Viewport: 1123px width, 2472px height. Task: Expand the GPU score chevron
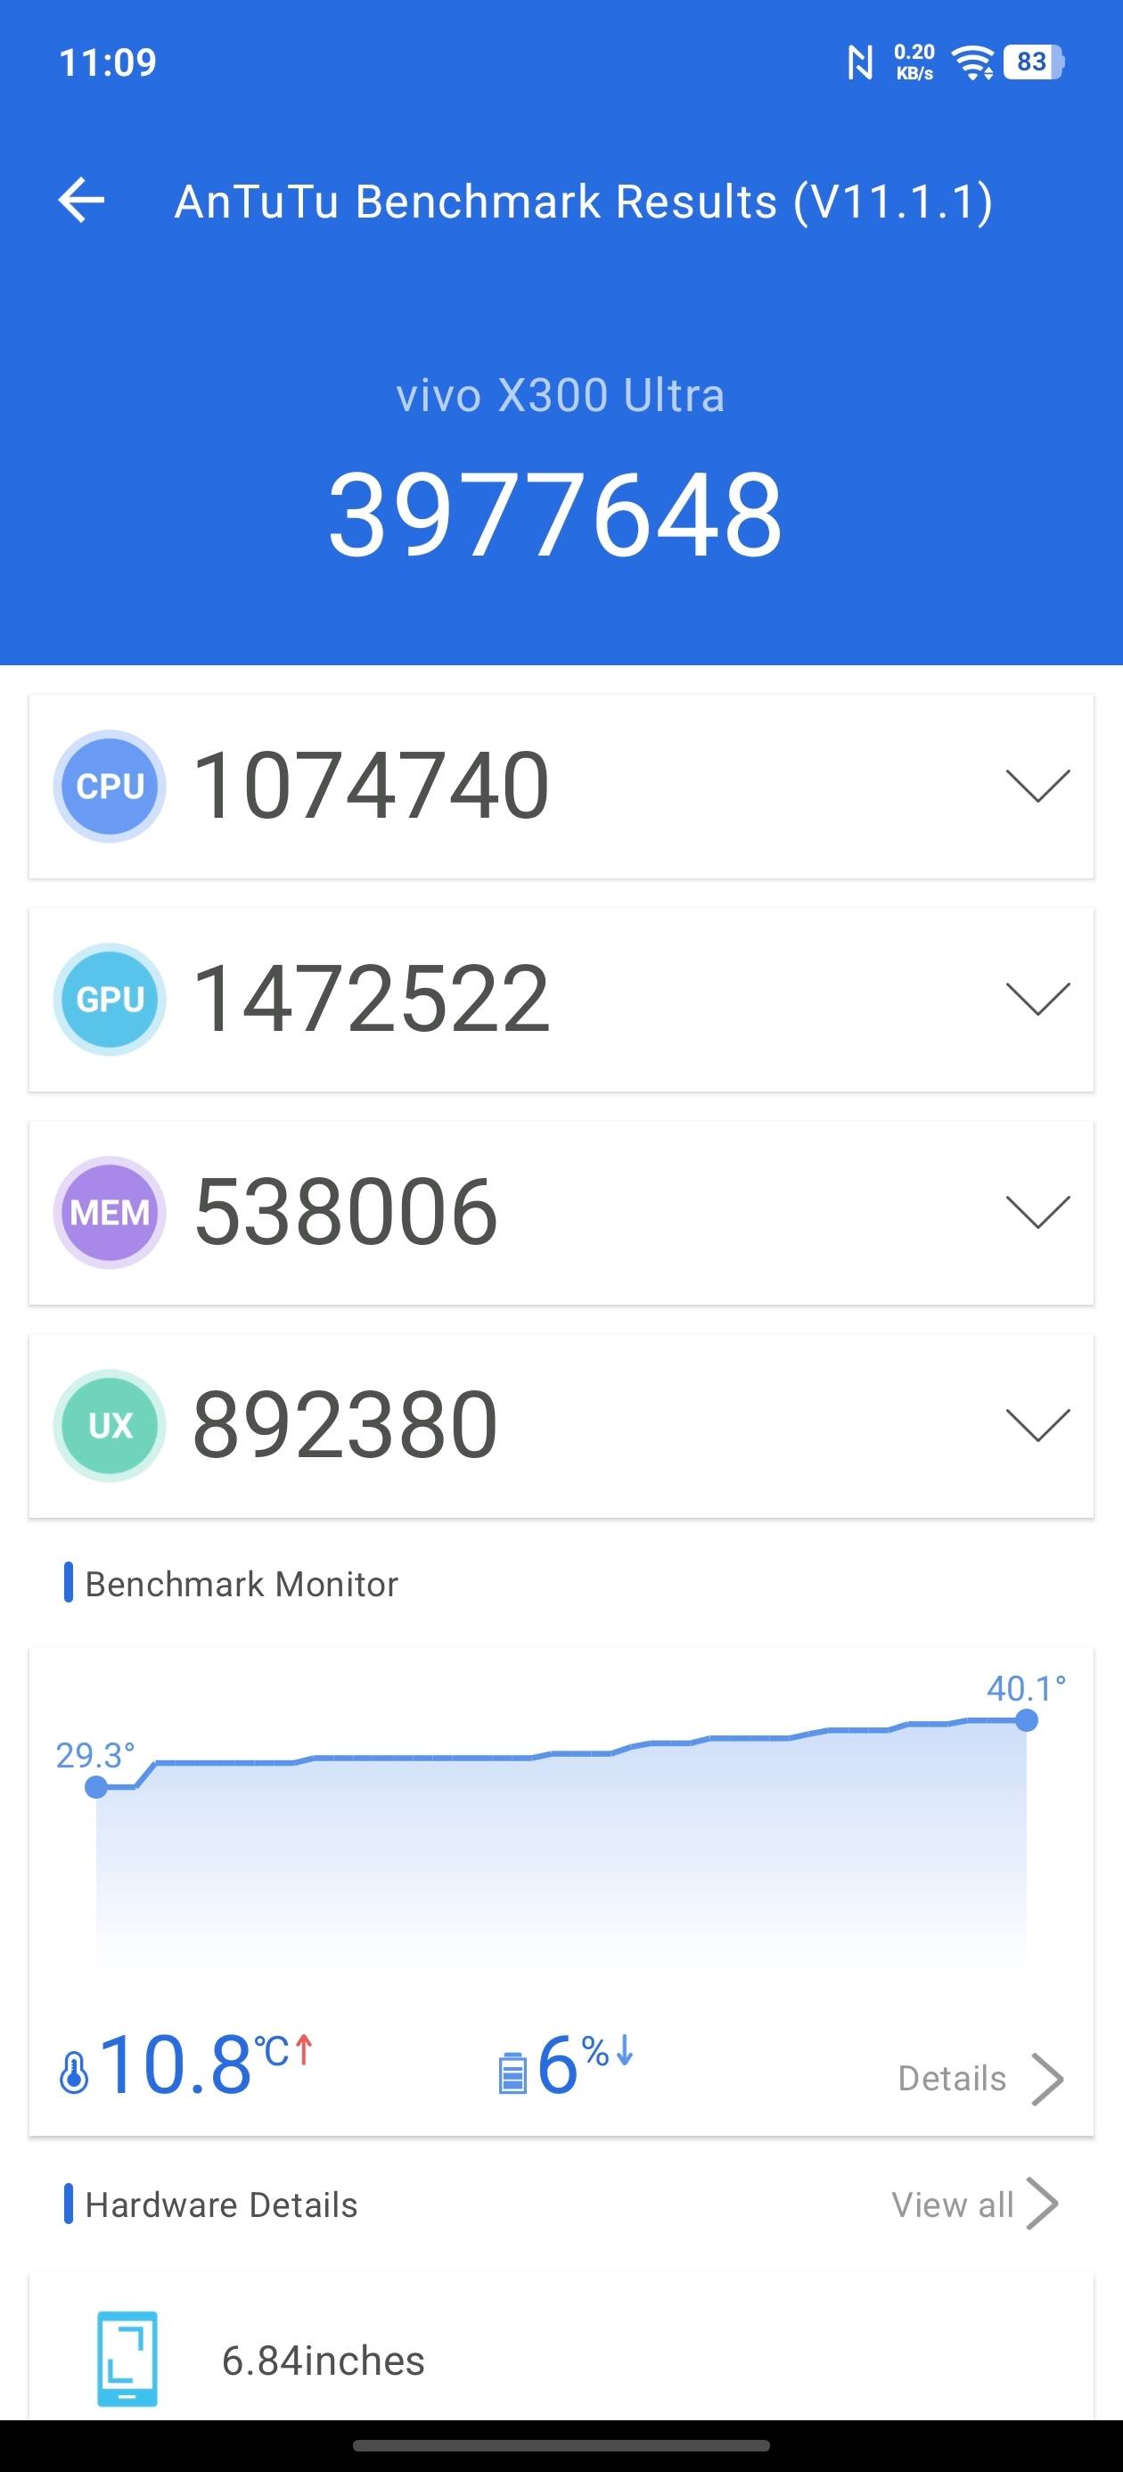pyautogui.click(x=1037, y=999)
